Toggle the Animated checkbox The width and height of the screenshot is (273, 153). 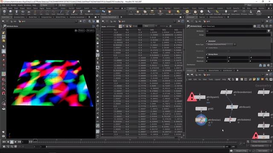point(207,41)
